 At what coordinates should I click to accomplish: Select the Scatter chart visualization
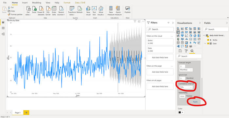click(x=186, y=35)
